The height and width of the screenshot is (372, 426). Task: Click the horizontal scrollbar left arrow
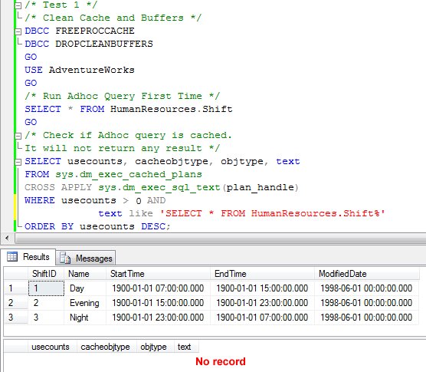(x=7, y=239)
